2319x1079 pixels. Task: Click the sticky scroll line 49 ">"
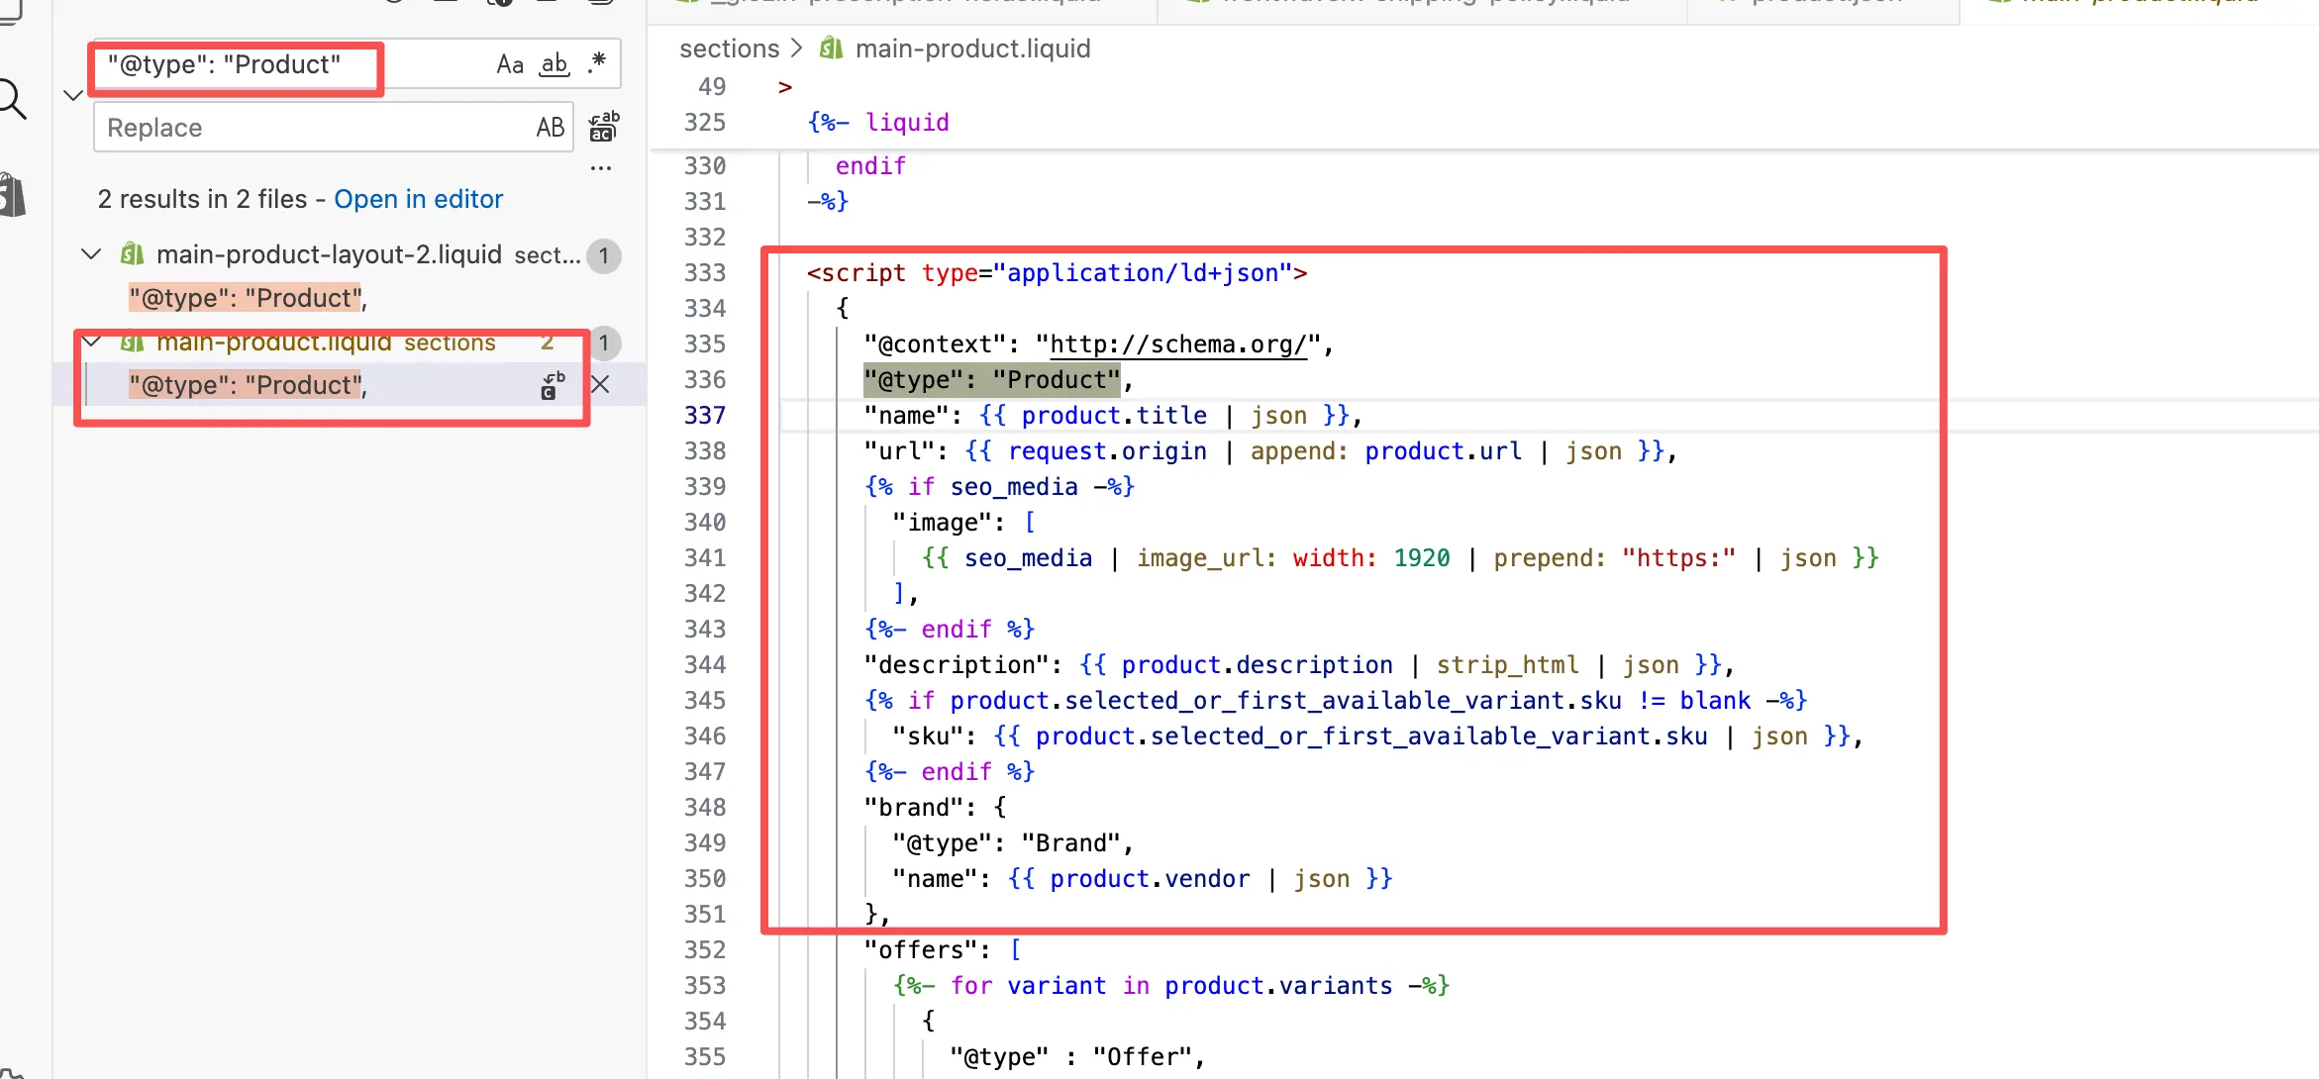785,87
